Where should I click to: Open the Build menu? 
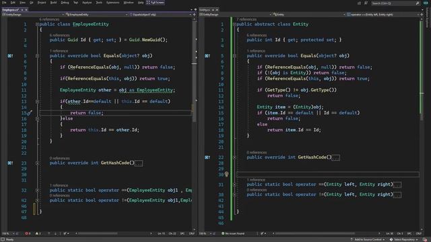click(x=53, y=3)
